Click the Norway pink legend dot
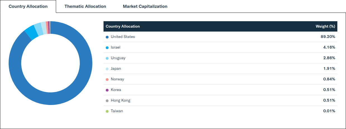Screen dimensions: 346x129 [107, 79]
